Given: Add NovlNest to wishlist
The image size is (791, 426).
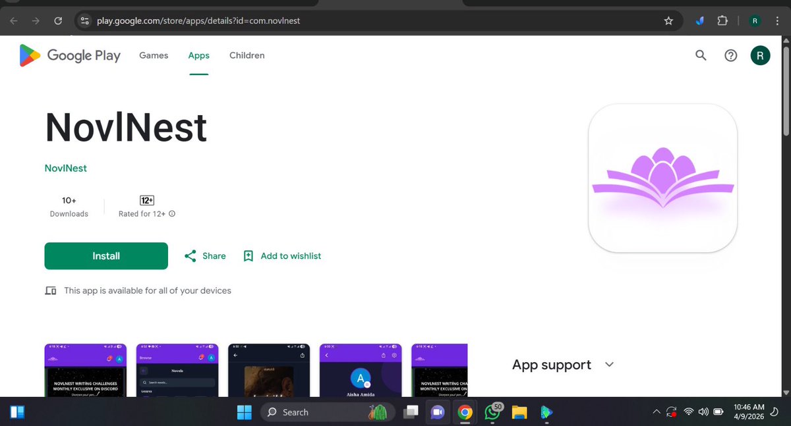Looking at the screenshot, I should pyautogui.click(x=281, y=255).
